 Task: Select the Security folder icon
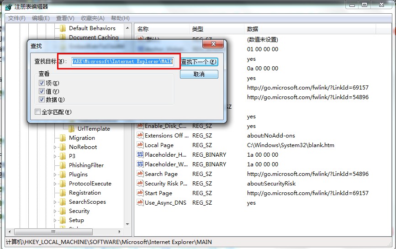pos(63,211)
